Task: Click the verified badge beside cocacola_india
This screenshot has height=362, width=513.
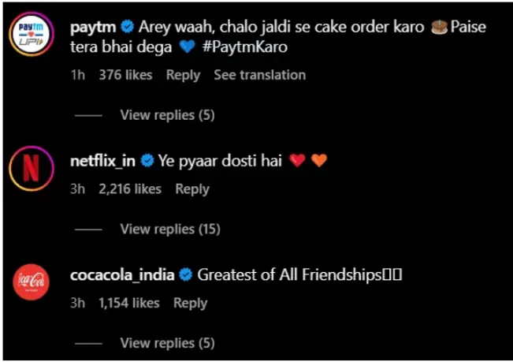Action: tap(186, 275)
